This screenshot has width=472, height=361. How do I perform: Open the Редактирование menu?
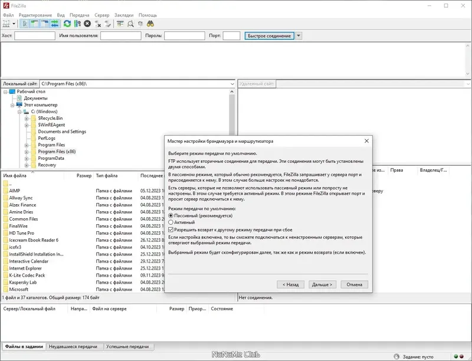coord(35,15)
